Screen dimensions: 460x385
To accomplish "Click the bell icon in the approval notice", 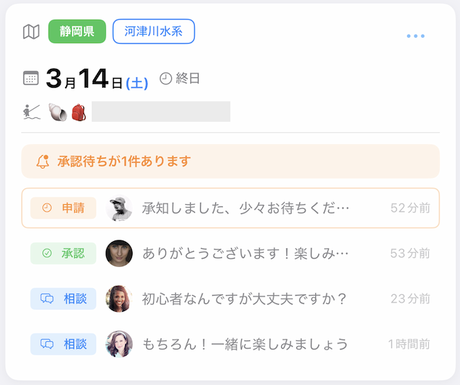I will [x=43, y=161].
